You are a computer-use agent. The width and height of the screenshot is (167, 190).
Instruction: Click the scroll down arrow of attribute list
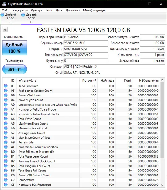tap(162, 185)
